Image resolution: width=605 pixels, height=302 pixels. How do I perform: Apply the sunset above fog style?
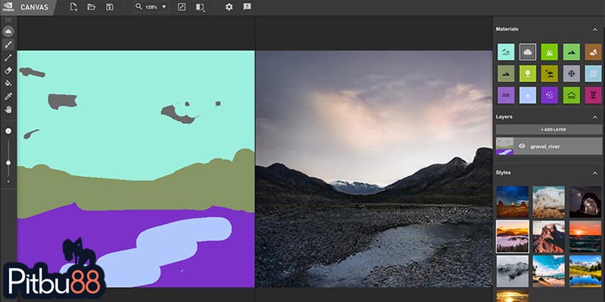[512, 236]
